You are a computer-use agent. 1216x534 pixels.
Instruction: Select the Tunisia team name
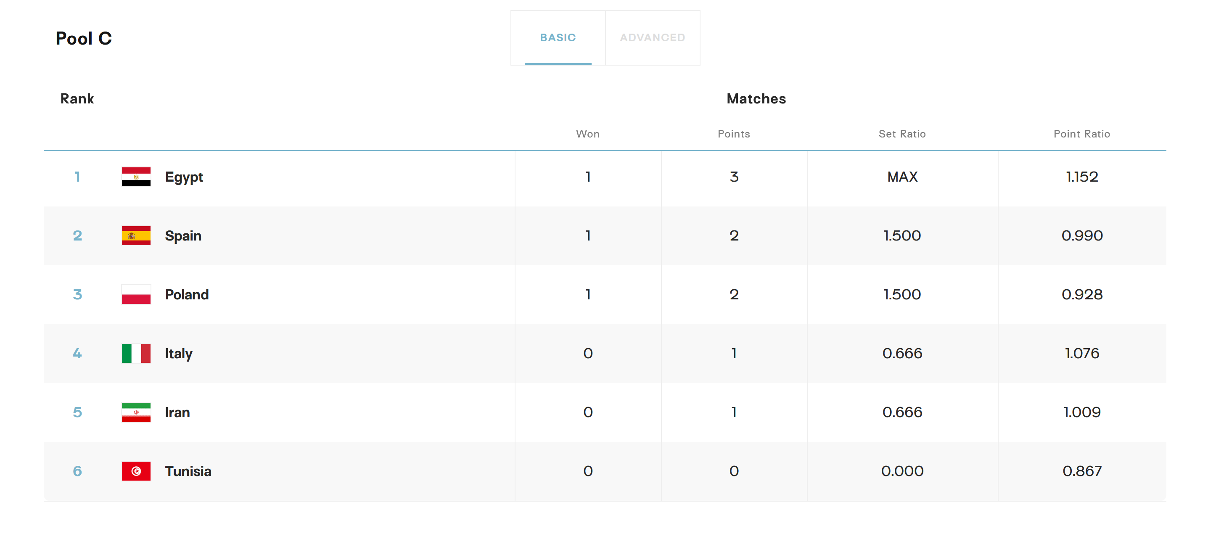pos(188,471)
